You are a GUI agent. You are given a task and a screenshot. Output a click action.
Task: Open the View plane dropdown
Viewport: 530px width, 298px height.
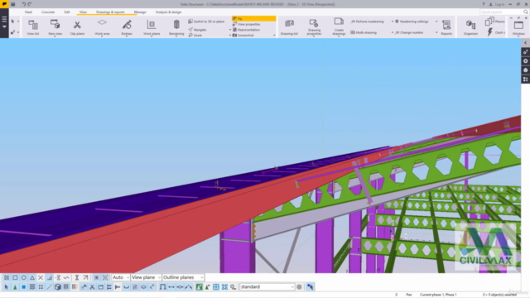[x=146, y=277]
